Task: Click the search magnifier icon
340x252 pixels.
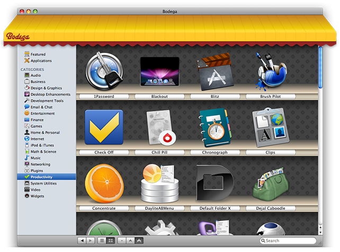Action: click(x=263, y=241)
